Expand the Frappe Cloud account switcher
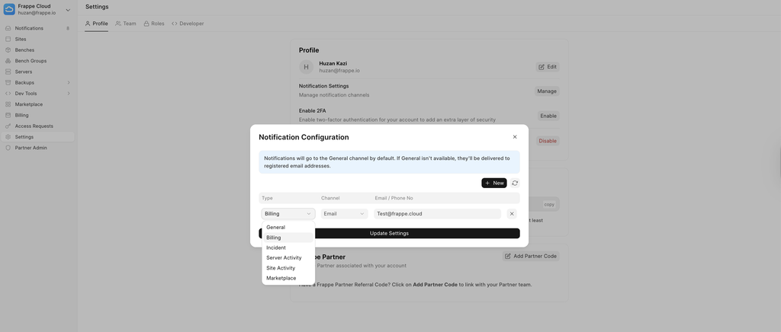 click(x=67, y=9)
